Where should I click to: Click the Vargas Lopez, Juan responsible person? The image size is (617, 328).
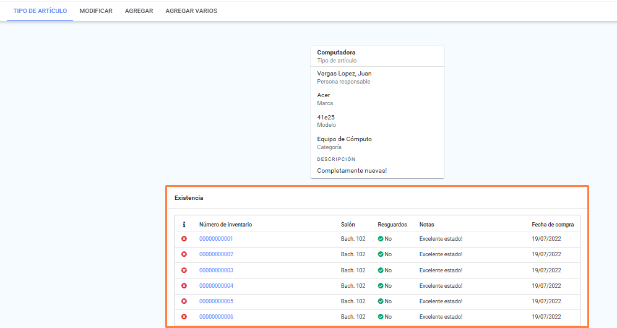[344, 74]
